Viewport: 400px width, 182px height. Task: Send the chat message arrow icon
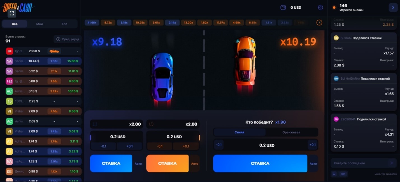tap(392, 163)
